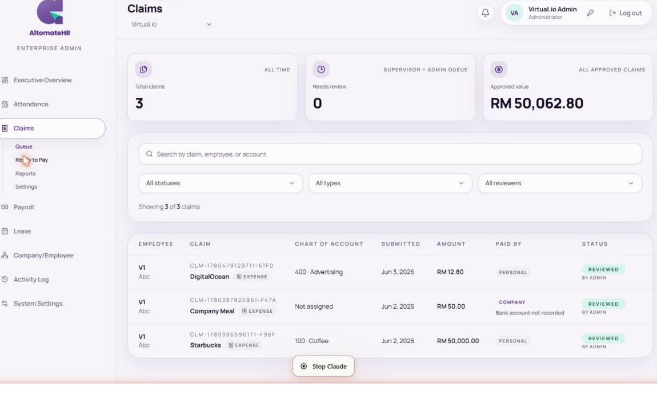Open the All reviewers filter dropdown

click(x=560, y=183)
